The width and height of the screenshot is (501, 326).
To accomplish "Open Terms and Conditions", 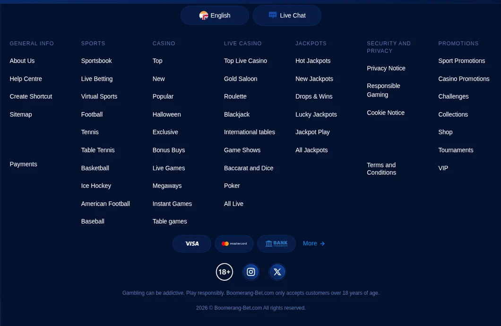I will coord(381,169).
